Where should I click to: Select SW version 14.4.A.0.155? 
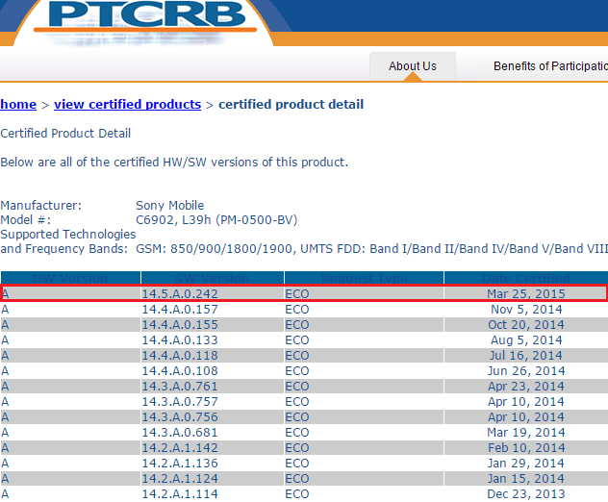[180, 324]
